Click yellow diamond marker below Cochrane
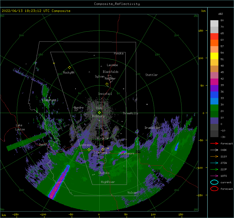 point(89,150)
